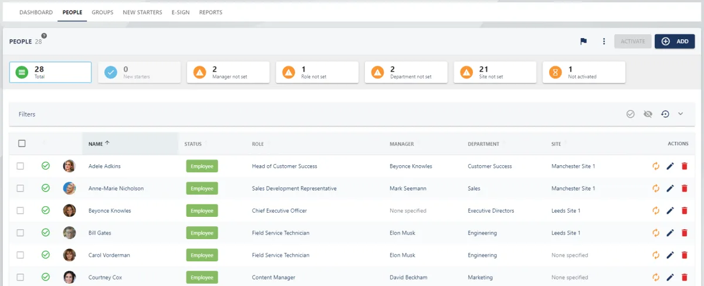Click the select-all check circle in Filters bar
704x286 pixels.
[x=631, y=114]
